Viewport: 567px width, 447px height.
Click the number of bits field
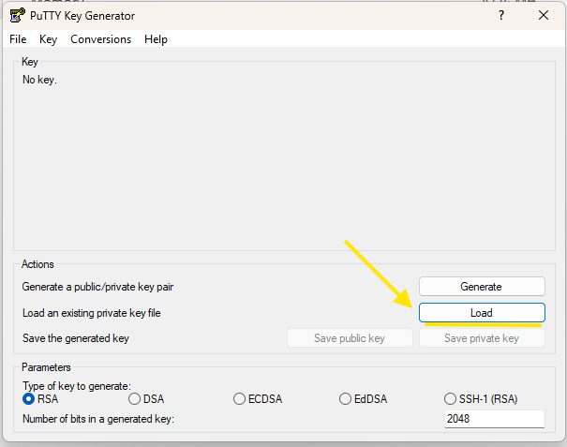coord(494,419)
